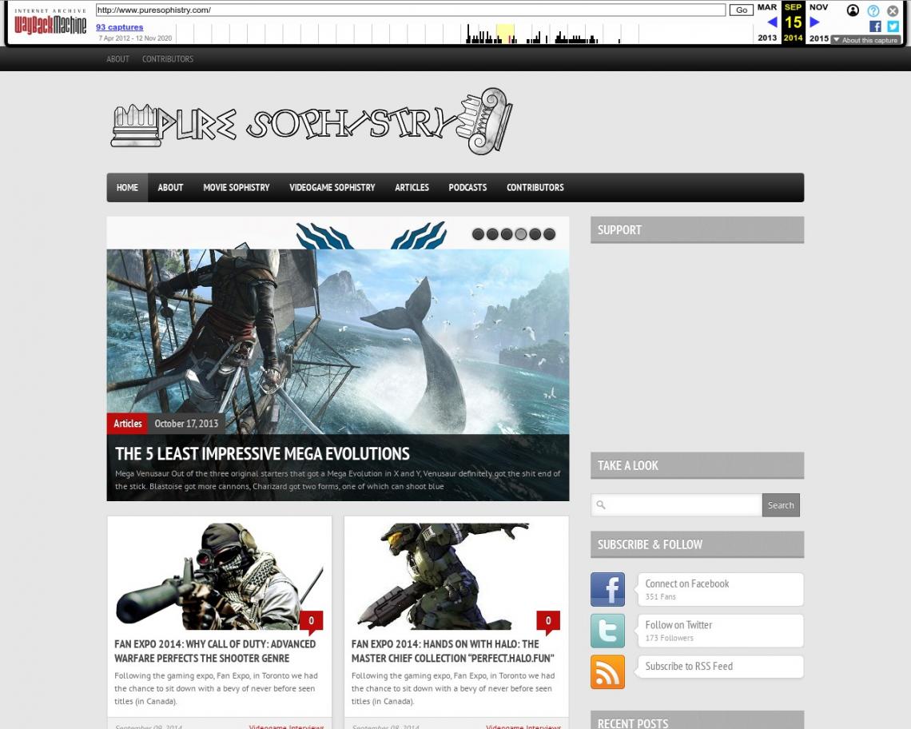Open Contributors in main navigation bar

point(535,188)
